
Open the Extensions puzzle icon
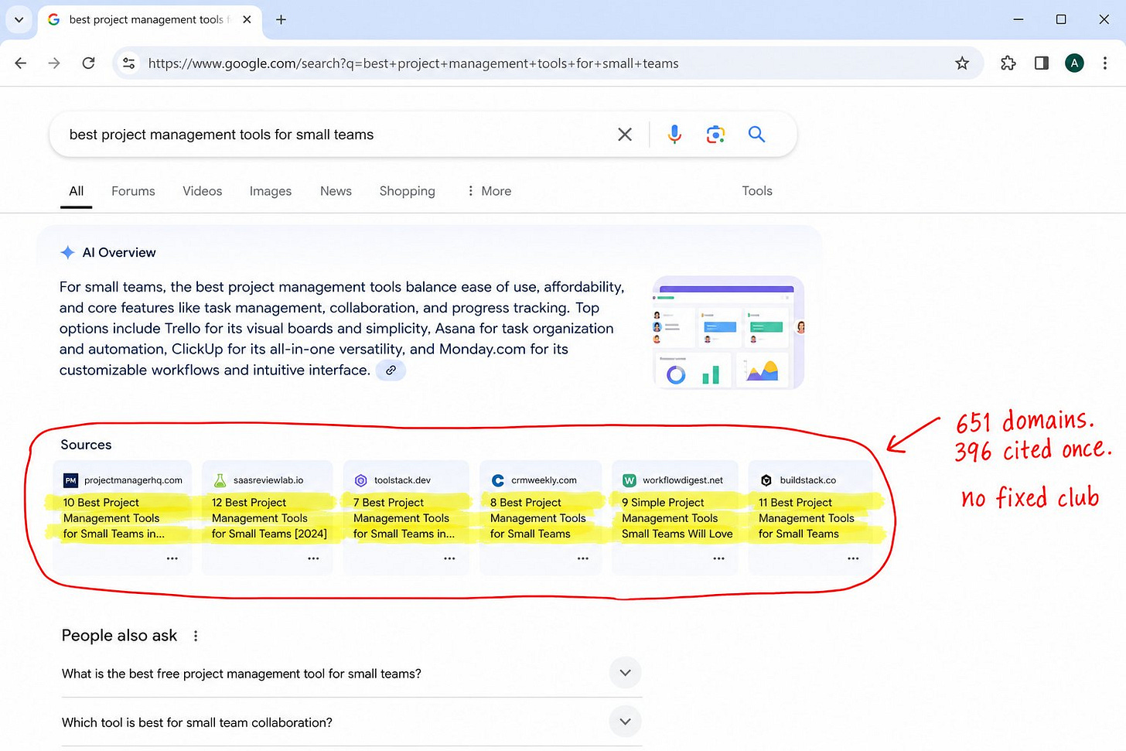tap(1008, 63)
